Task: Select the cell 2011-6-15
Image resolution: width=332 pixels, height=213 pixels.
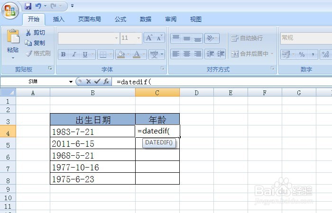Action: (x=93, y=143)
